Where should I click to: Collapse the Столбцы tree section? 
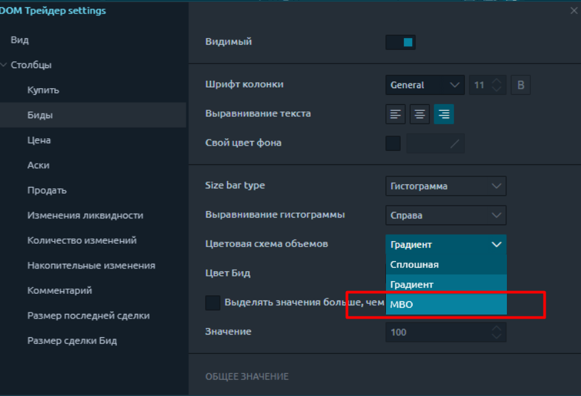[4, 65]
